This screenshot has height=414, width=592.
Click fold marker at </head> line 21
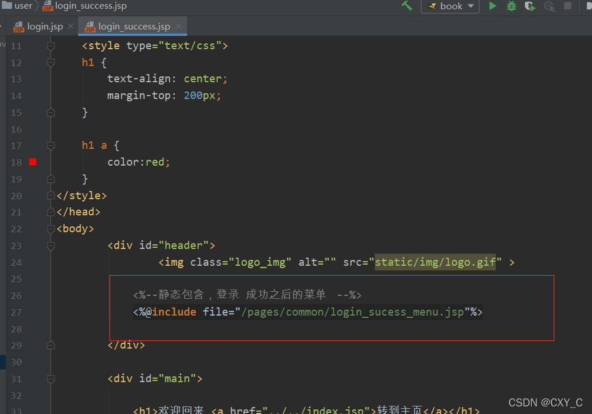click(x=50, y=212)
